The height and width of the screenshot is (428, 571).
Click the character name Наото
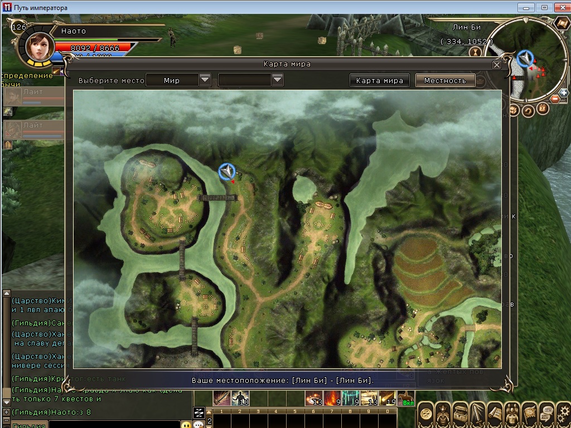pos(74,31)
